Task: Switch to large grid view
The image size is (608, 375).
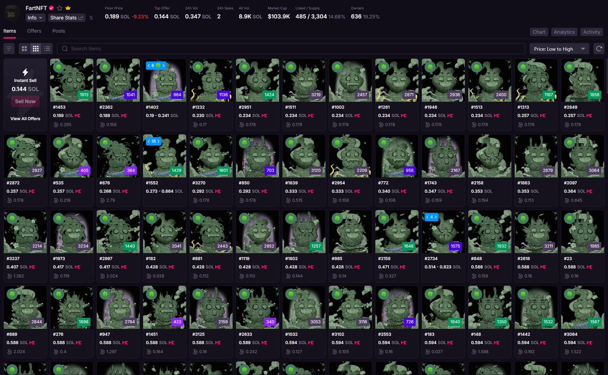Action: click(24, 49)
